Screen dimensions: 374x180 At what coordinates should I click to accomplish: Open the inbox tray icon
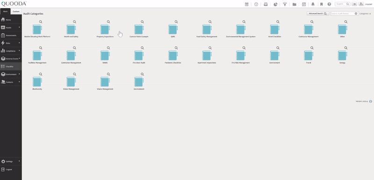click(266, 4)
